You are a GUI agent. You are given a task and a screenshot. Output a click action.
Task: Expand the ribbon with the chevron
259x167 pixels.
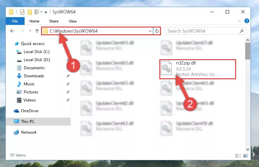(239, 21)
